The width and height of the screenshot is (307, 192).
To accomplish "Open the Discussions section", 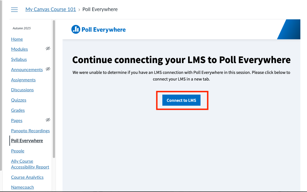I will (x=22, y=90).
